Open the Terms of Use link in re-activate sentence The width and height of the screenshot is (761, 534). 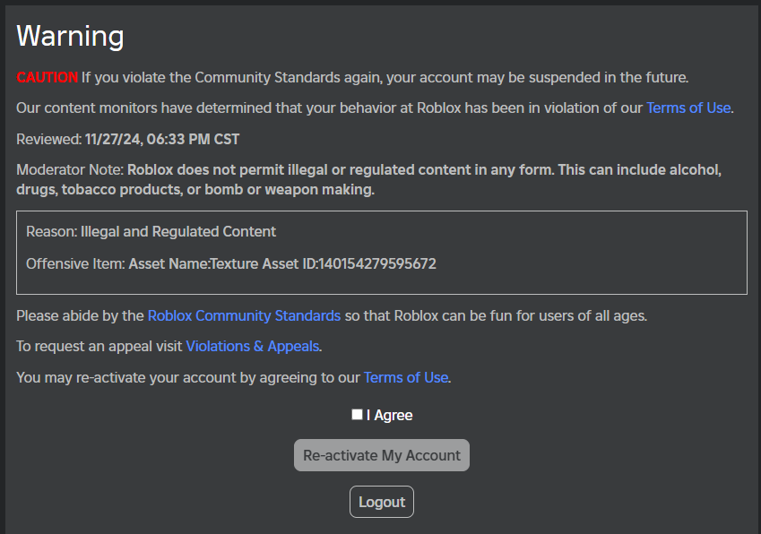(405, 377)
